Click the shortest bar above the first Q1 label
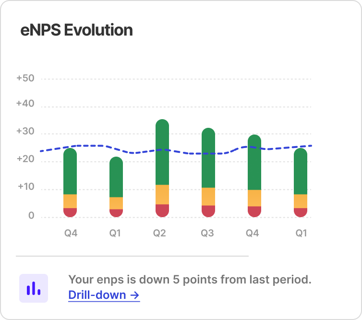This screenshot has width=362, height=320. [116, 187]
